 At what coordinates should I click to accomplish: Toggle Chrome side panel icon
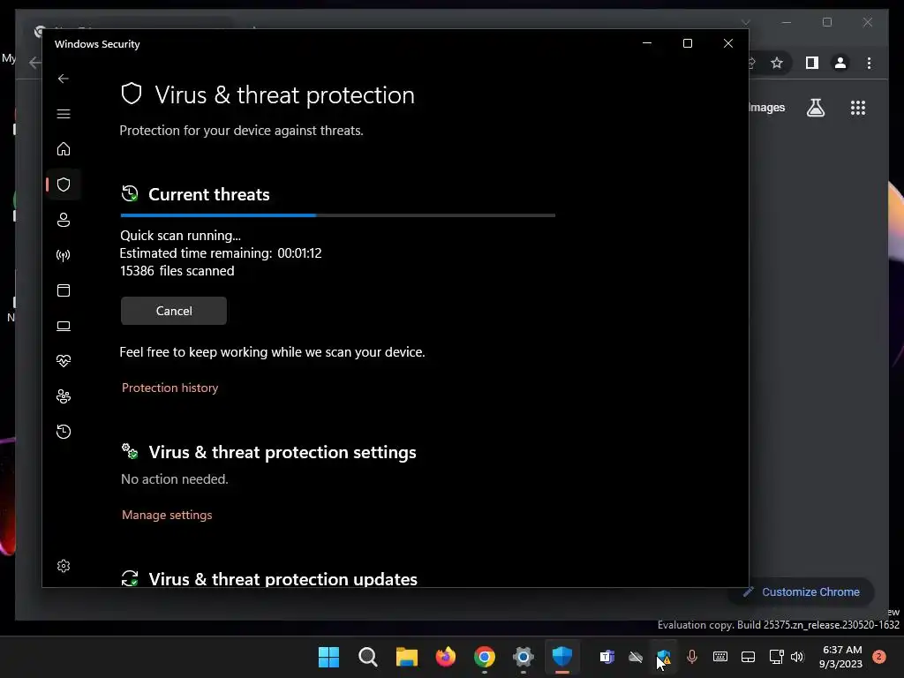(x=812, y=63)
